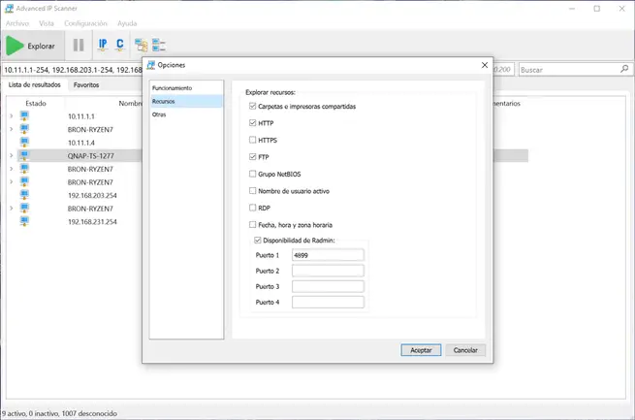Click the Puerto 2 input field
Screen dimensions: 635x420
(327, 271)
